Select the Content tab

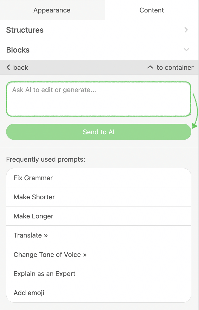point(152,10)
